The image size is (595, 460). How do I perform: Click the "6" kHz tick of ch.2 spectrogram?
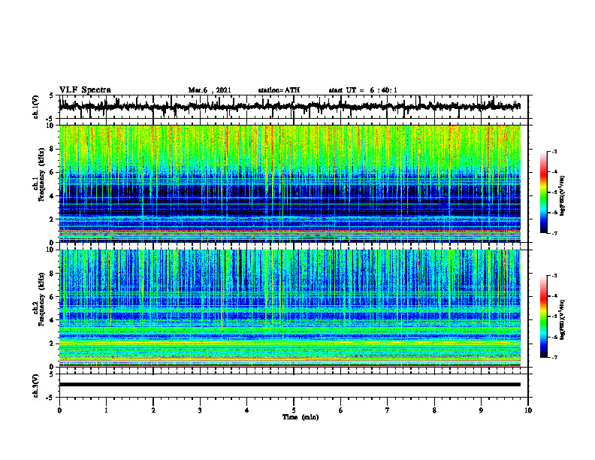point(52,296)
